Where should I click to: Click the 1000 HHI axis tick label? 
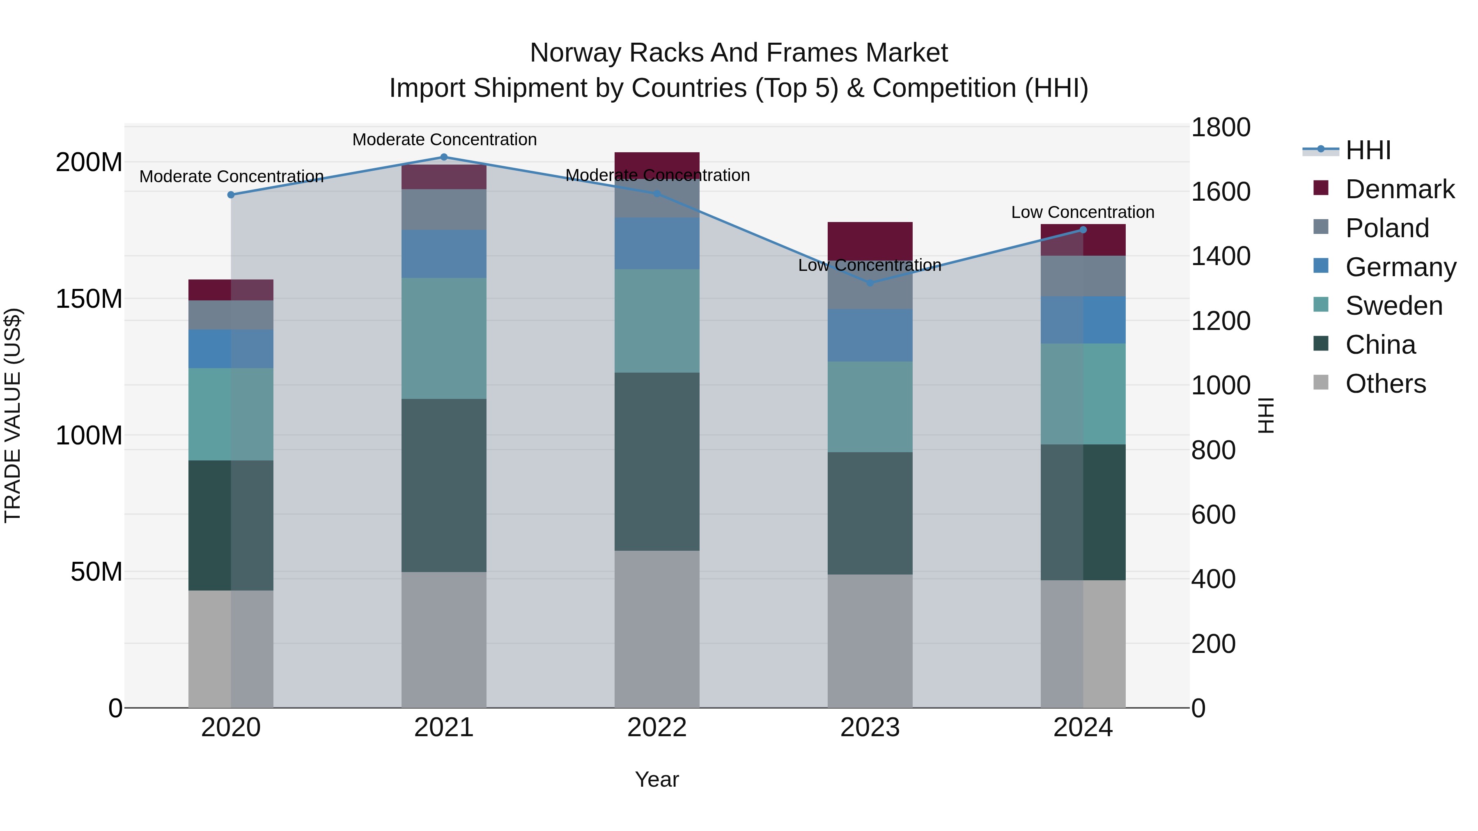tap(1221, 385)
